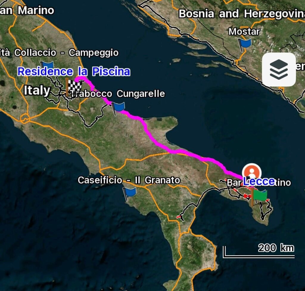Tap the red track segment in Calabria
The height and width of the screenshot is (291, 305).
click(179, 216)
